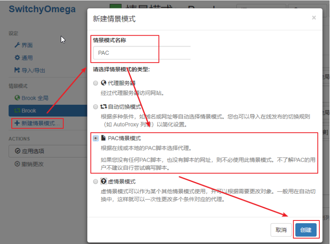
Task: Click the question icon beside 虚情景模式
Action: point(103,181)
